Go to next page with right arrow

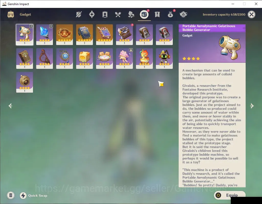[252, 106]
